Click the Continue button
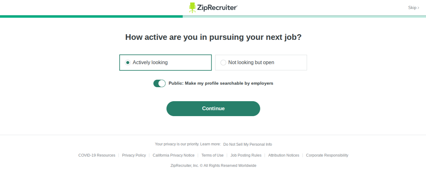The width and height of the screenshot is (426, 179). (213, 109)
